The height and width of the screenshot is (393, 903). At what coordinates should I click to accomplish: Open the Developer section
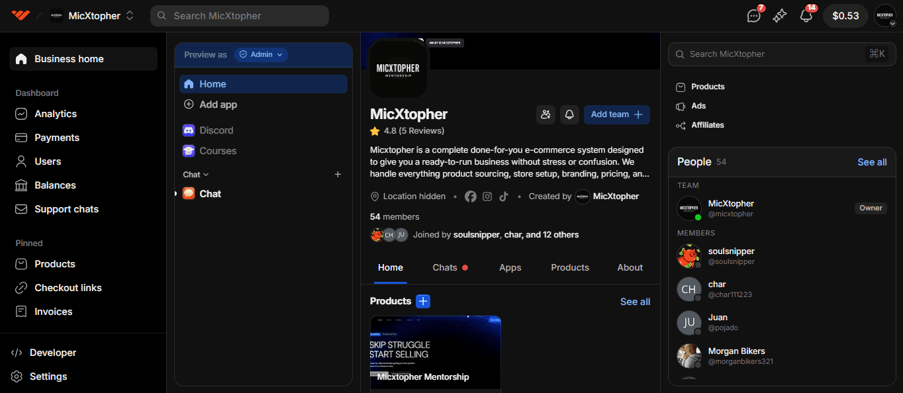tap(83, 353)
